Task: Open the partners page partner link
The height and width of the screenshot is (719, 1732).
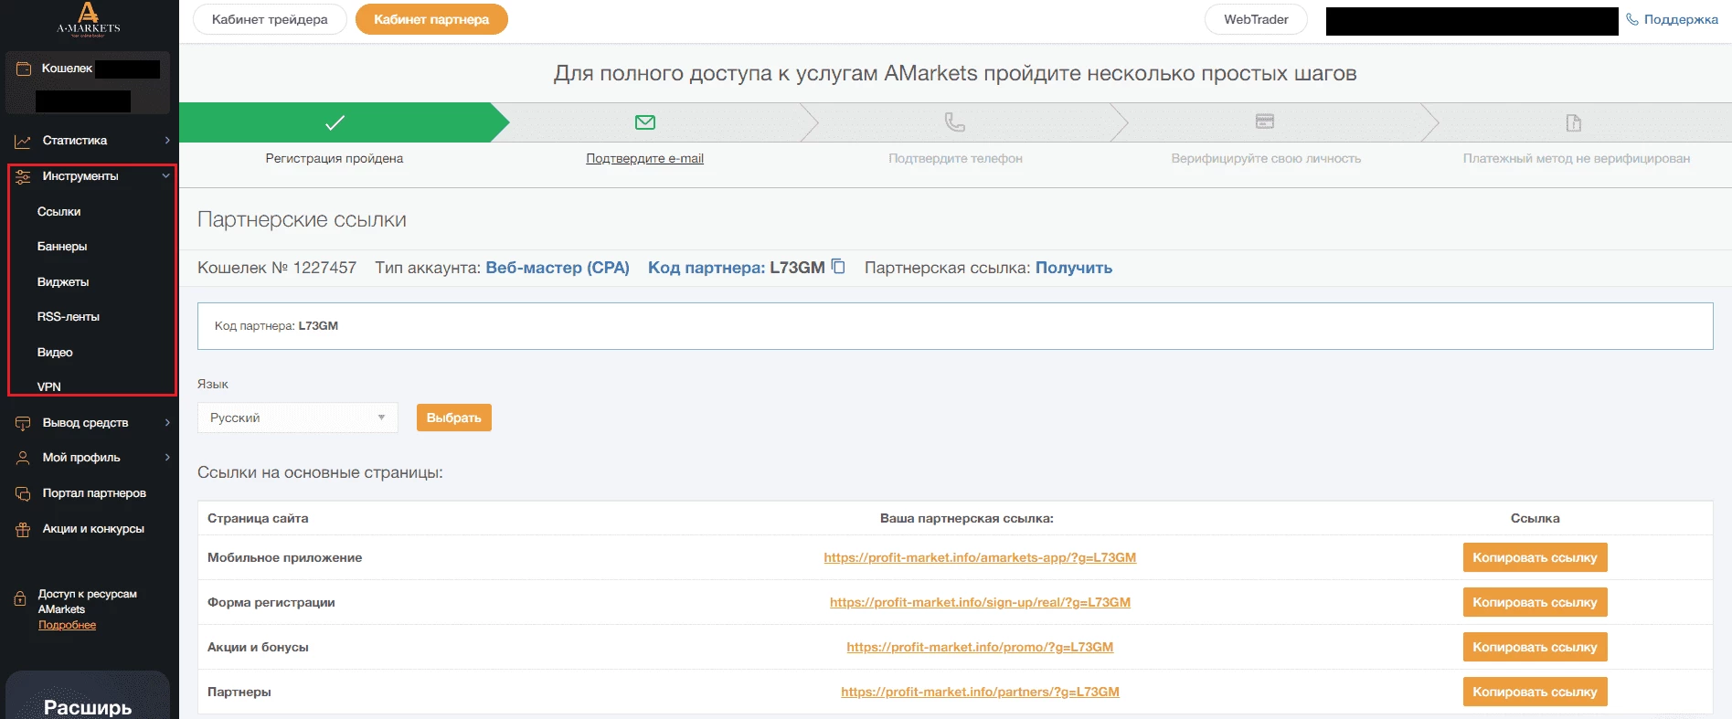Action: coord(980,692)
